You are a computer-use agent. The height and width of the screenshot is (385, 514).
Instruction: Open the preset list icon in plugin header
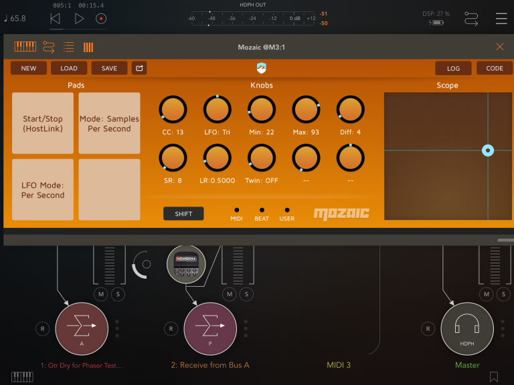68,47
